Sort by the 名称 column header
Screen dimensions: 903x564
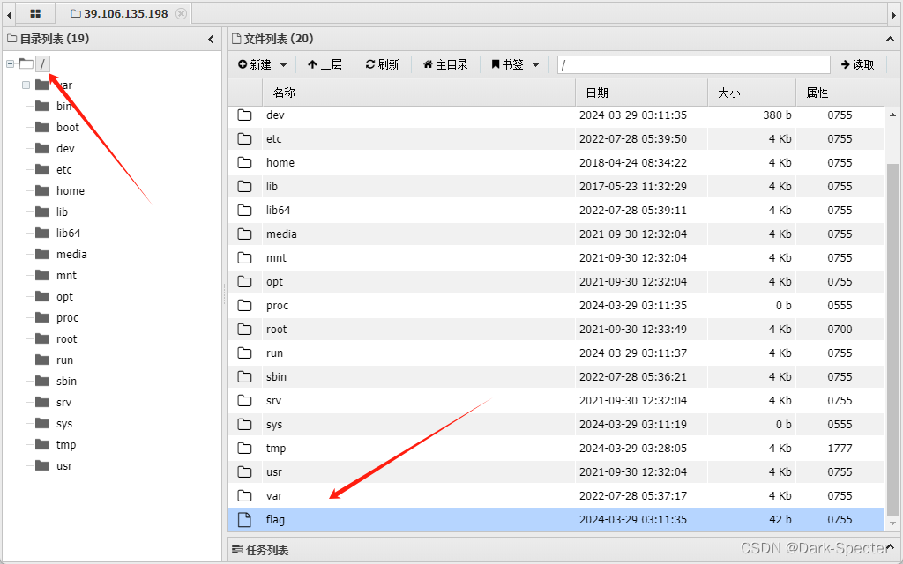[x=419, y=93]
